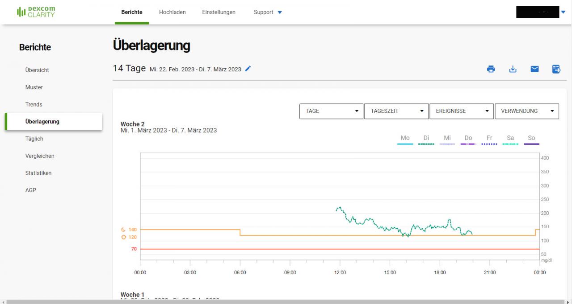Open the EREIGNISSE dropdown
The image size is (572, 304).
[461, 111]
